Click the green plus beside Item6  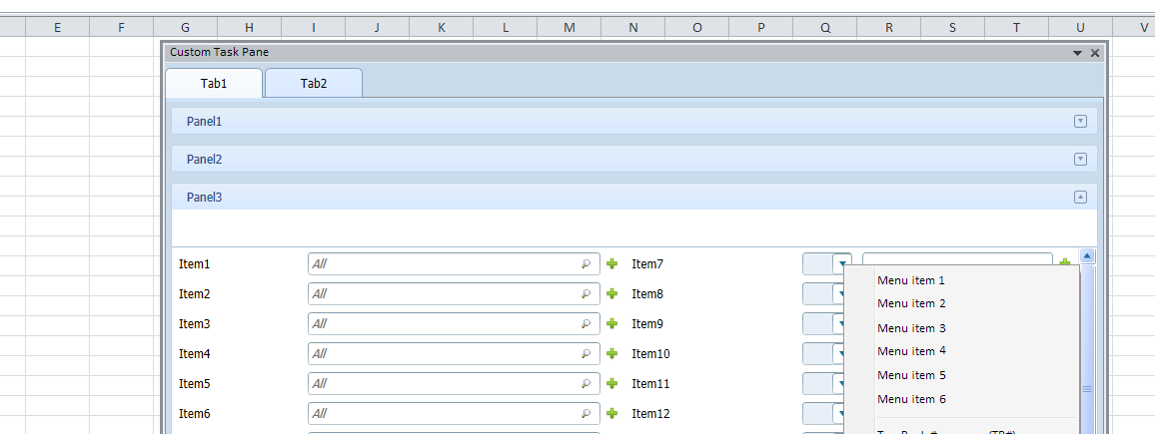(x=612, y=413)
